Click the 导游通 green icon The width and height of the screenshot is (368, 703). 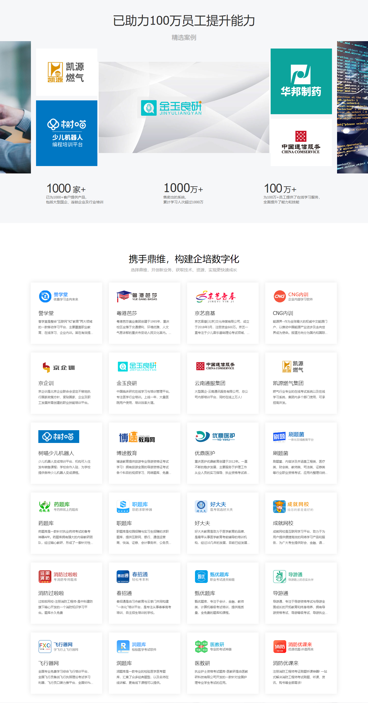[280, 576]
